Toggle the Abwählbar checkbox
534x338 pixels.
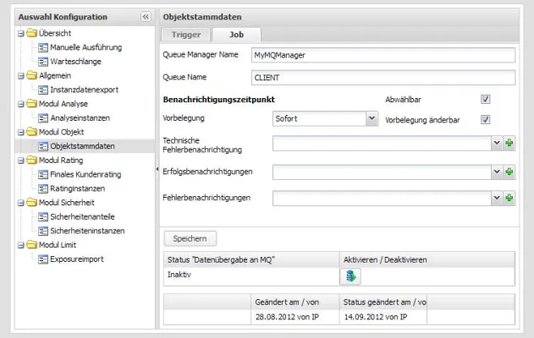coord(485,99)
